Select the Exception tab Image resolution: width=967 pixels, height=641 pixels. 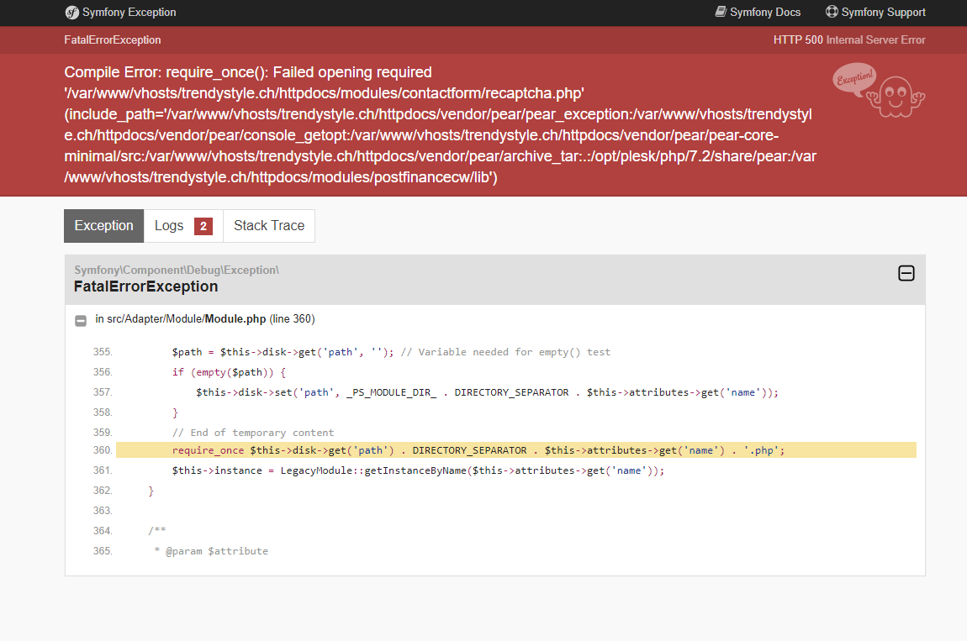tap(103, 226)
